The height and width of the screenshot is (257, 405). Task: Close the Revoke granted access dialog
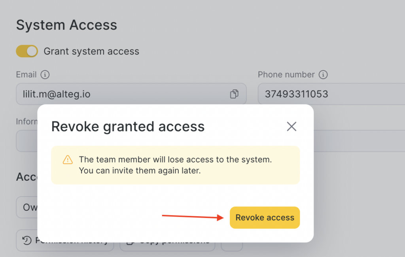(291, 127)
